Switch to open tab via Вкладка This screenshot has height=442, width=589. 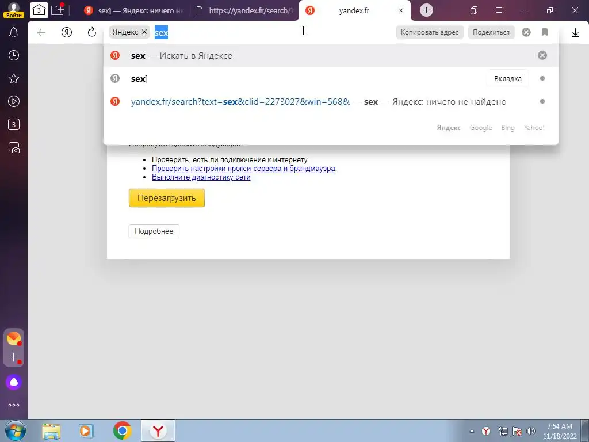pos(507,78)
